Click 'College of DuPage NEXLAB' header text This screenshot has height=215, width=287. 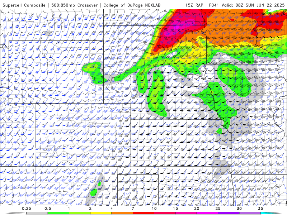[132, 5]
